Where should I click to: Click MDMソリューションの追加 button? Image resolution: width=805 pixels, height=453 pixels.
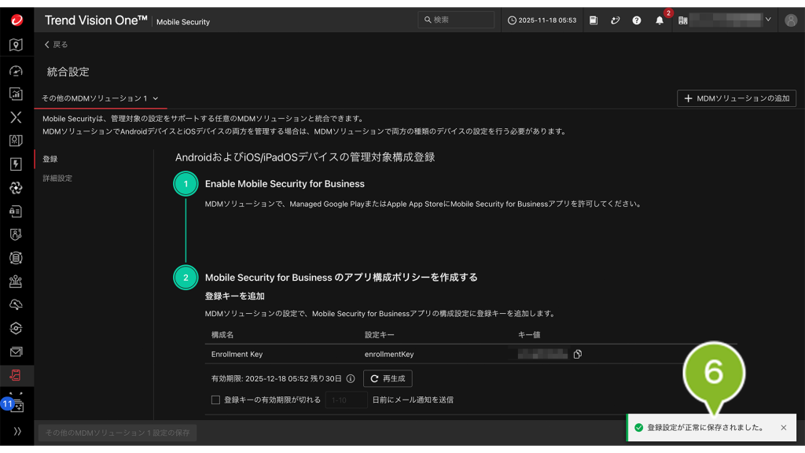tap(737, 98)
